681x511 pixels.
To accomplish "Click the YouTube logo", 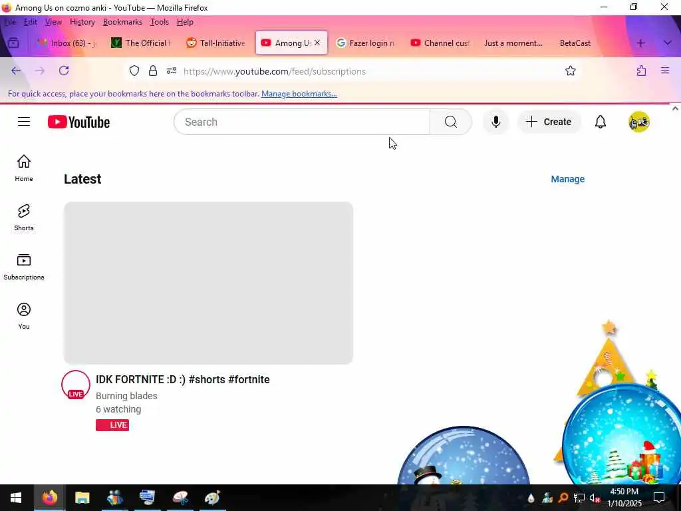I will pyautogui.click(x=78, y=122).
